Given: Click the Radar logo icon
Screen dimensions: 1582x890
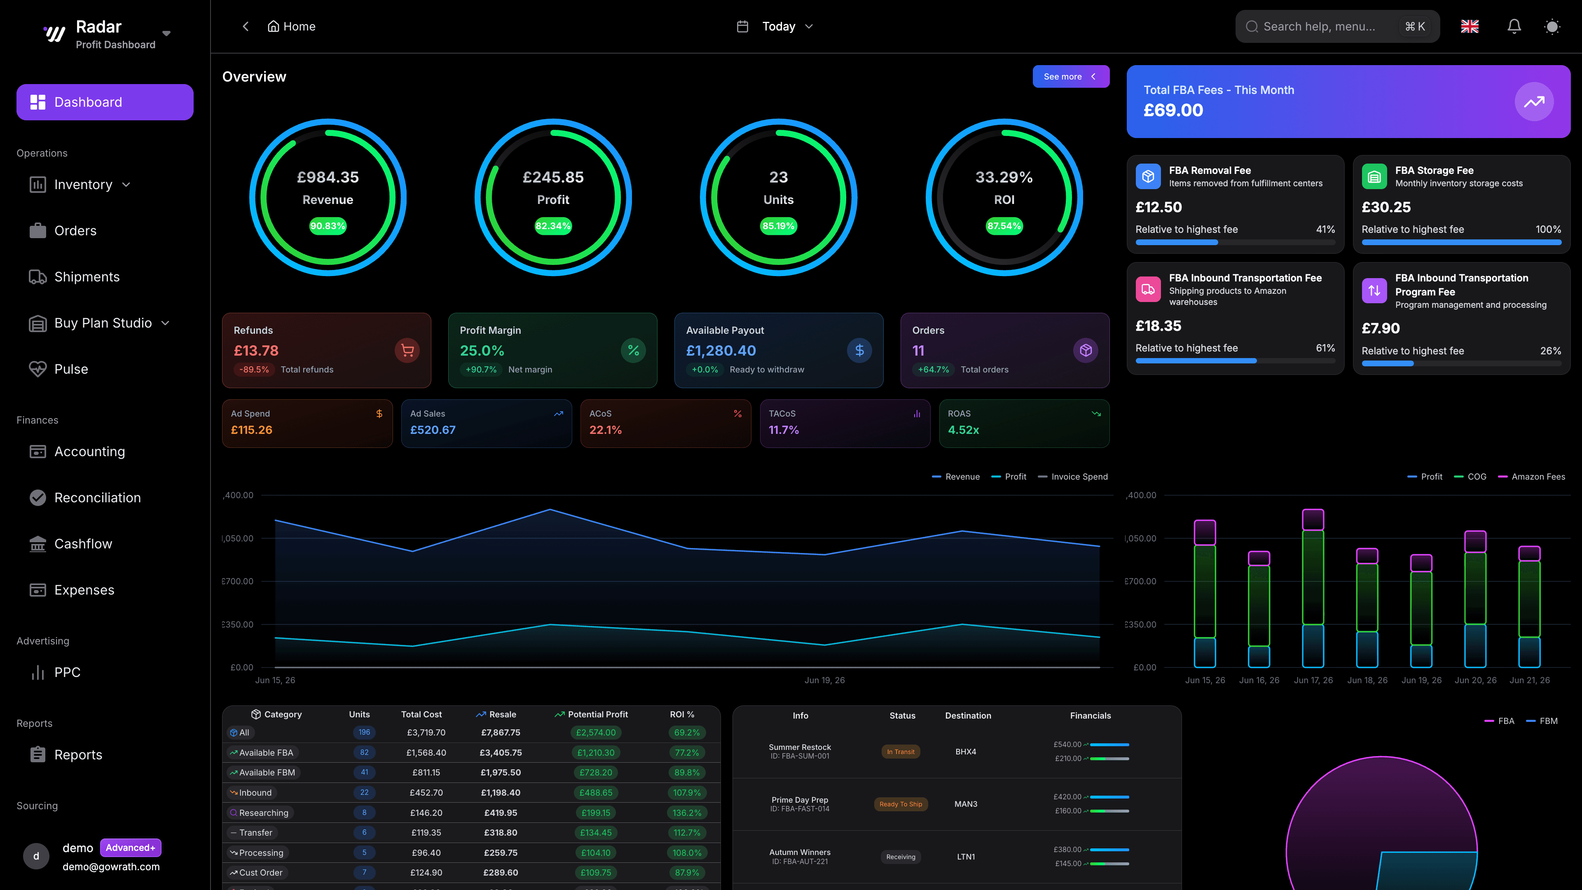Looking at the screenshot, I should point(54,34).
